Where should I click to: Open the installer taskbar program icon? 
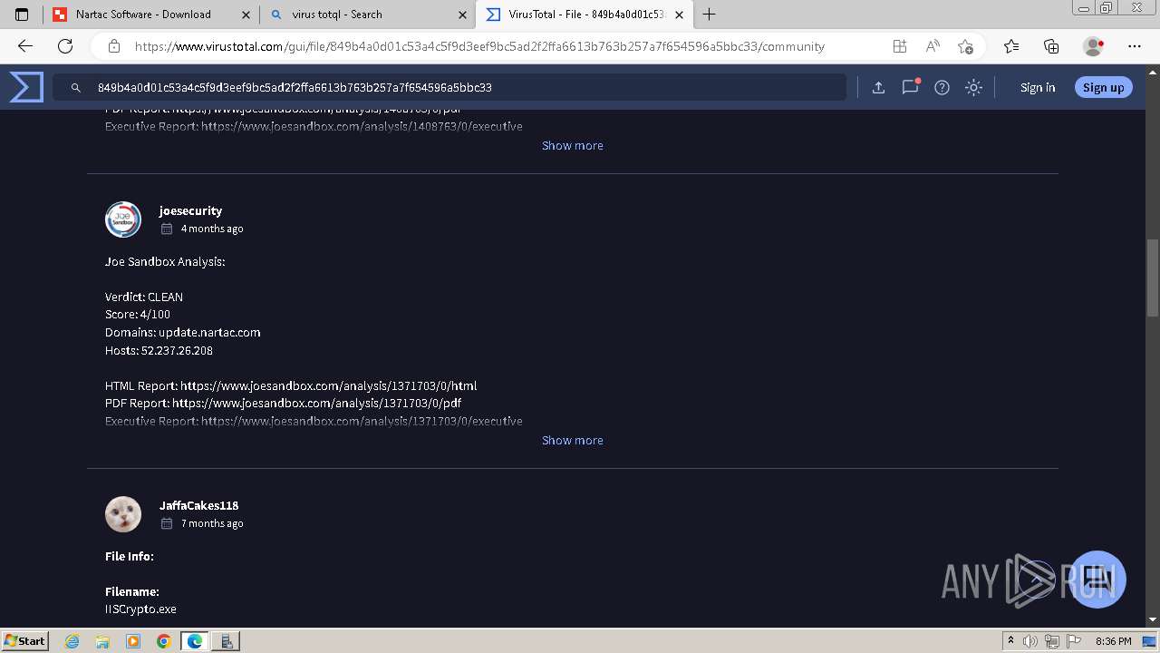click(226, 641)
